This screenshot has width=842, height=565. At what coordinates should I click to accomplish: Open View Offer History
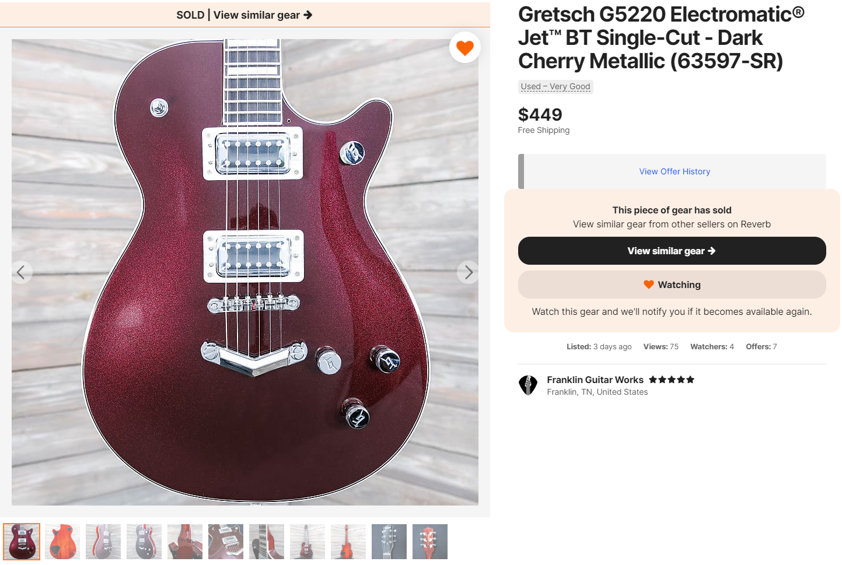click(x=675, y=171)
